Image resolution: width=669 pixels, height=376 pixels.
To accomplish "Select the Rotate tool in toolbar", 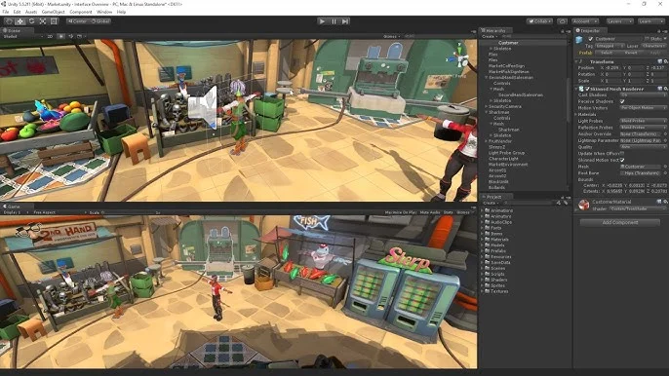I will (x=31, y=20).
